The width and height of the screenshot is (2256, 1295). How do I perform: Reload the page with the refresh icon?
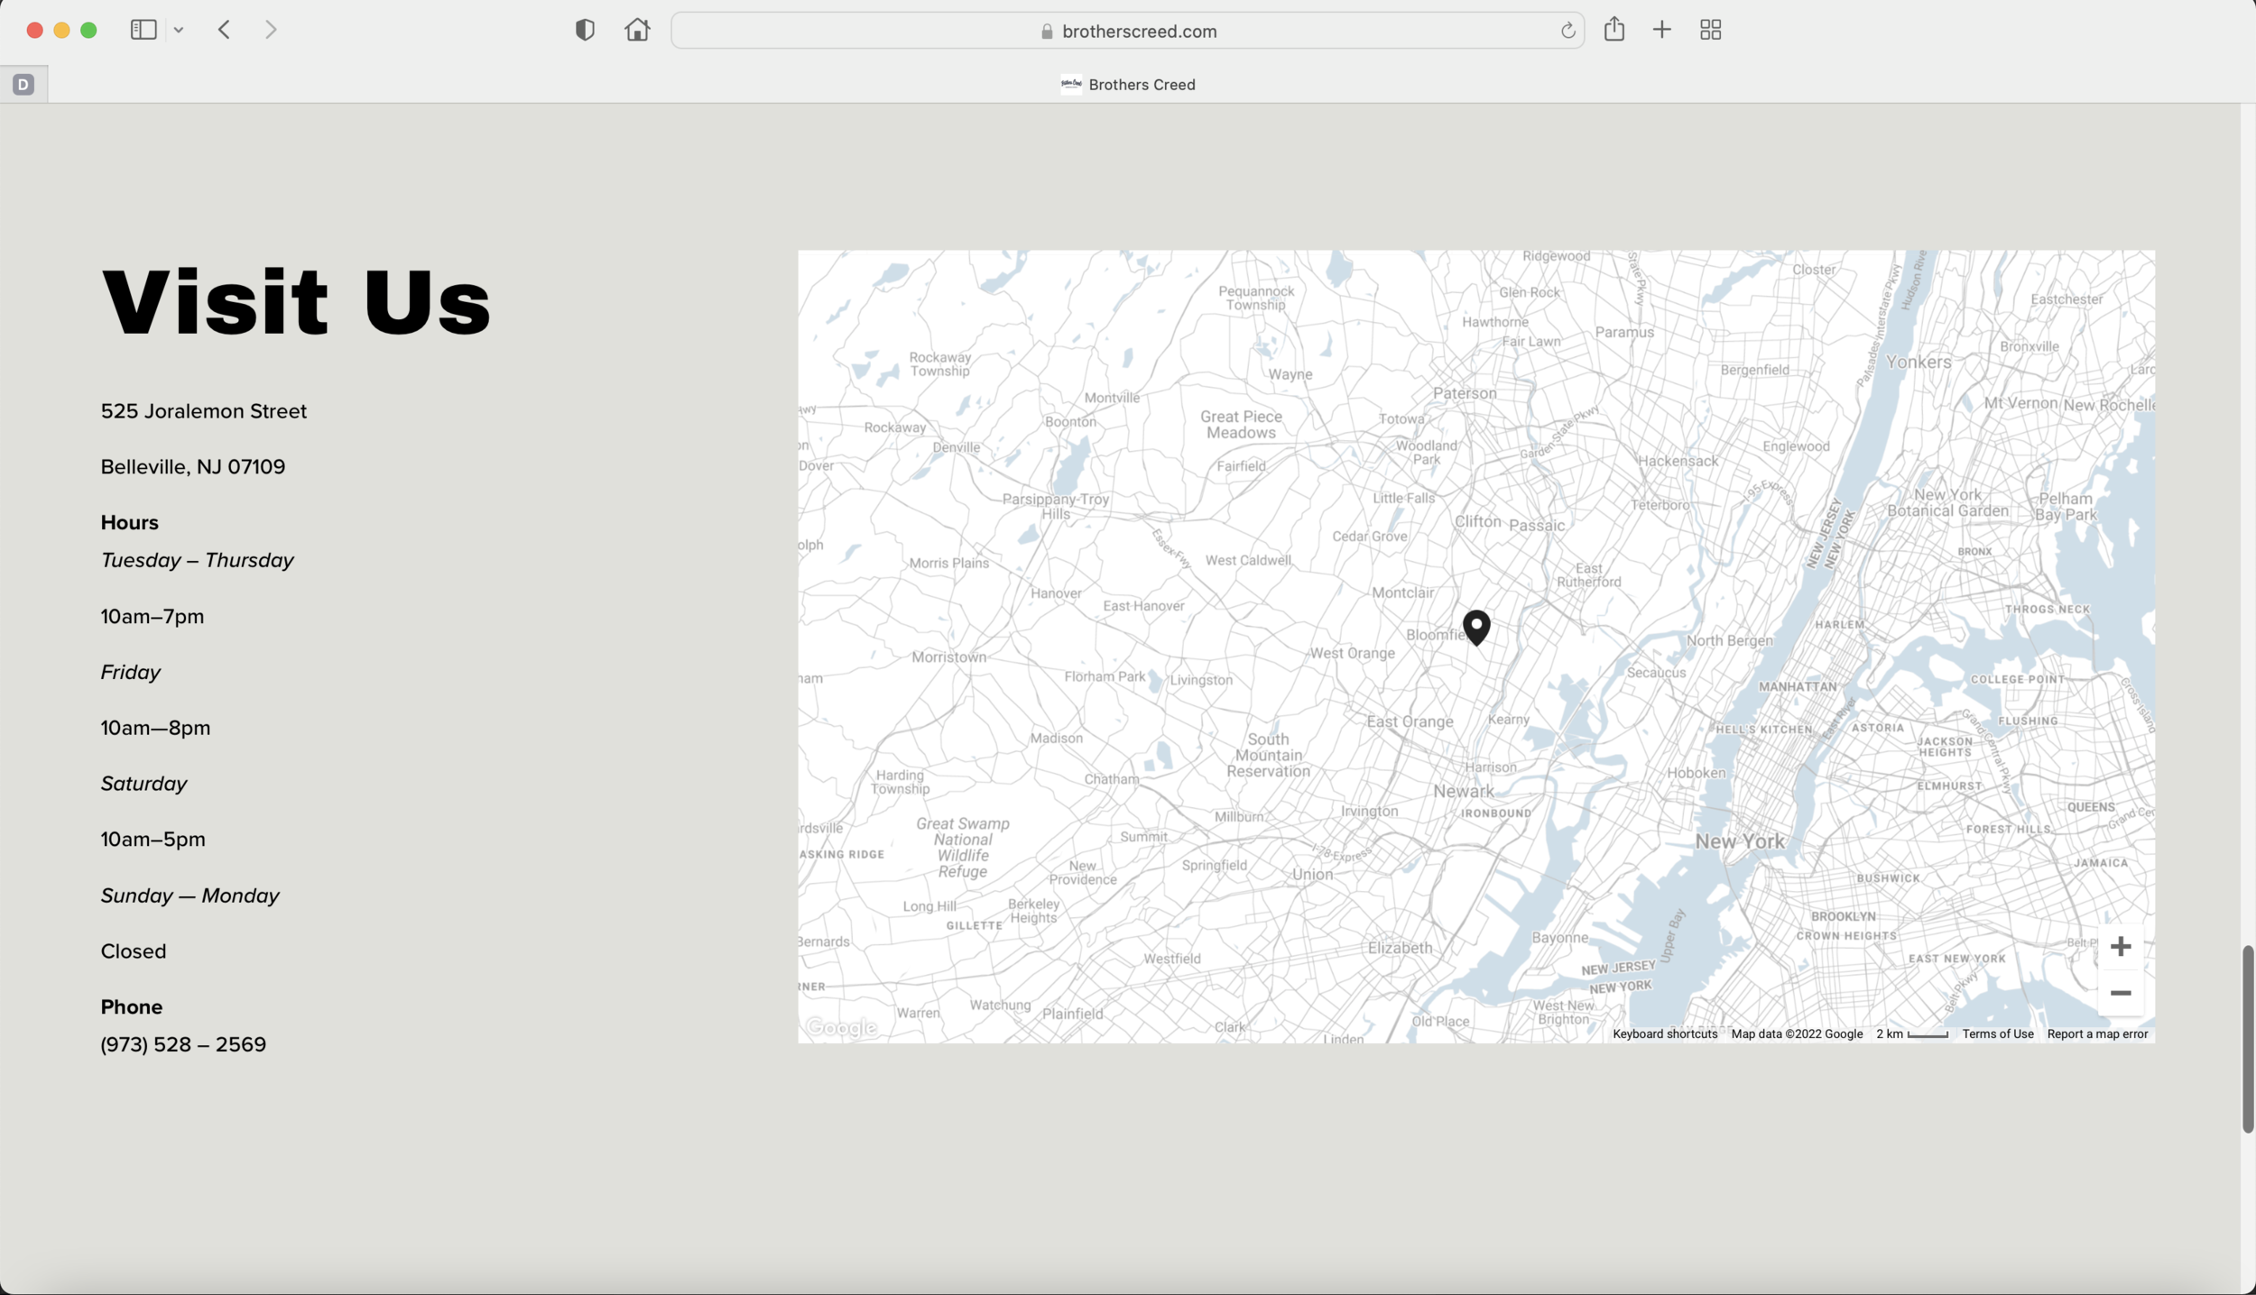tap(1567, 31)
